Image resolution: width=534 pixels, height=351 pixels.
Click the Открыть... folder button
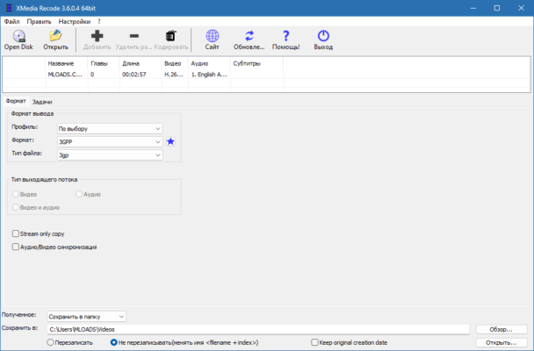502,342
